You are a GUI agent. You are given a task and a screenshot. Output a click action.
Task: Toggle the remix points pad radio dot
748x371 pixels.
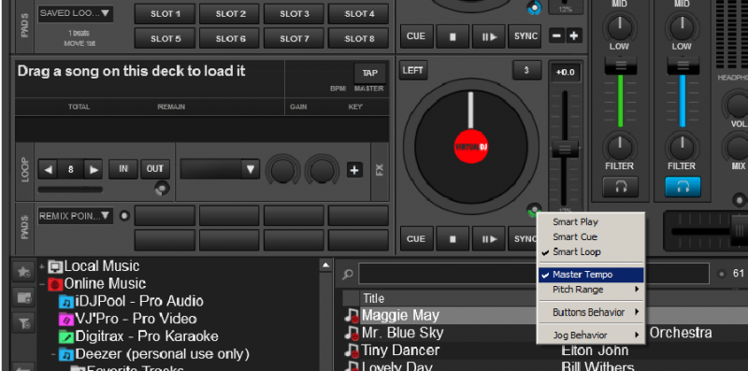[124, 216]
